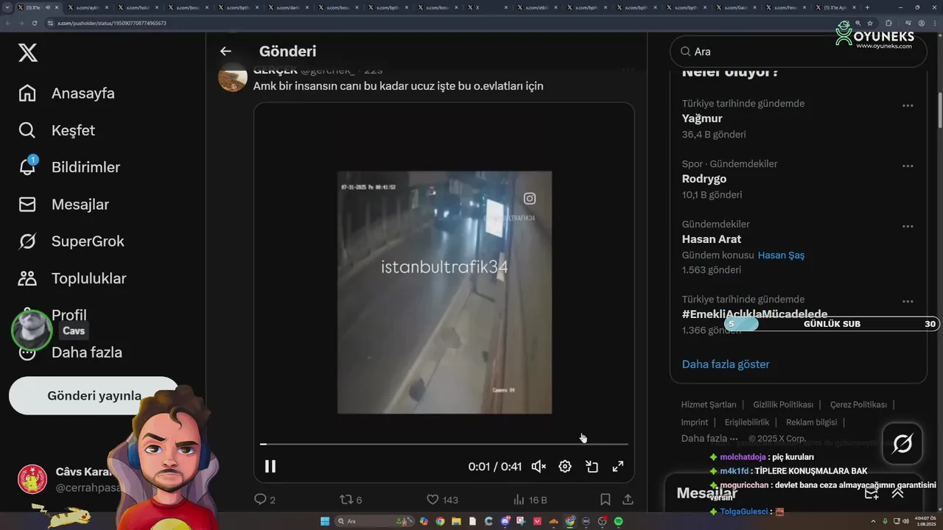Open Daha fazla menu
Image resolution: width=943 pixels, height=530 pixels.
86,353
